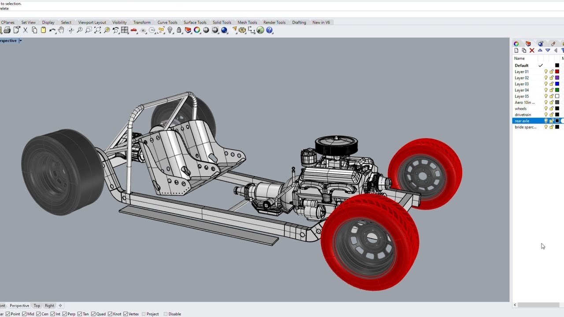This screenshot has width=564, height=317.
Task: Select the bride sparc... layer row
Action: [x=538, y=127]
